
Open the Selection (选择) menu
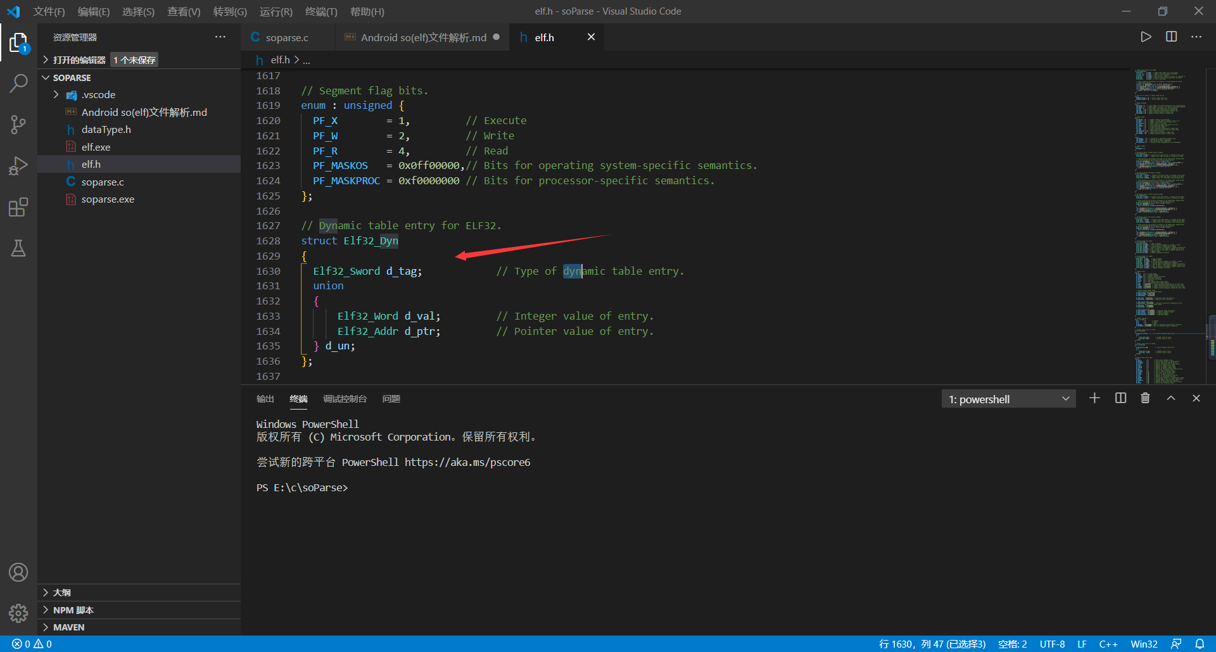pyautogui.click(x=138, y=11)
